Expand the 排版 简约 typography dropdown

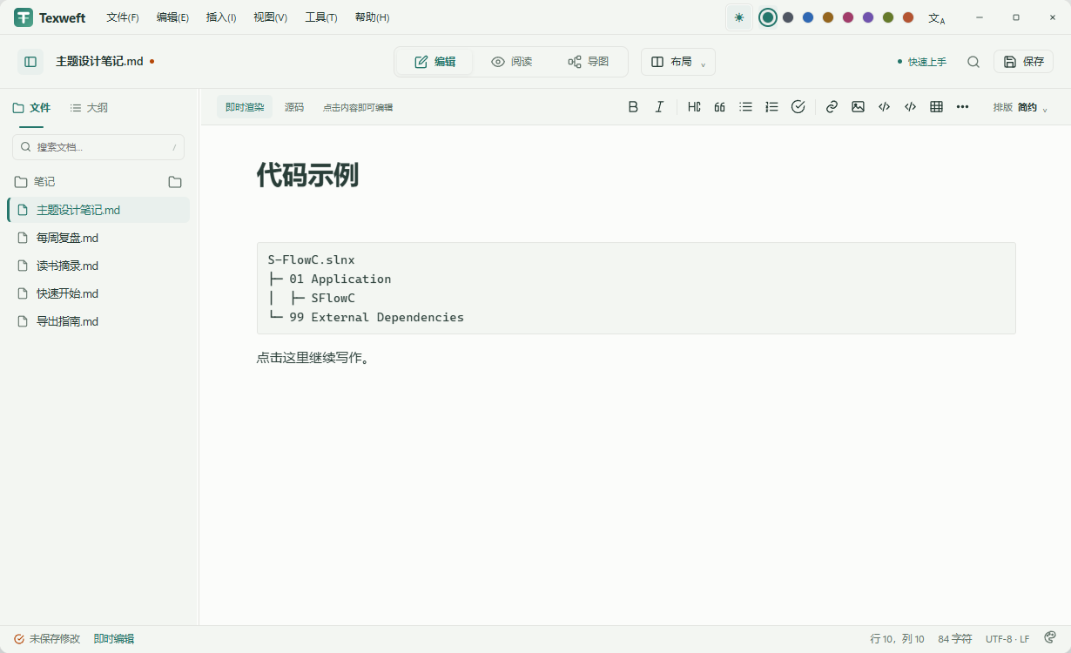(1020, 107)
